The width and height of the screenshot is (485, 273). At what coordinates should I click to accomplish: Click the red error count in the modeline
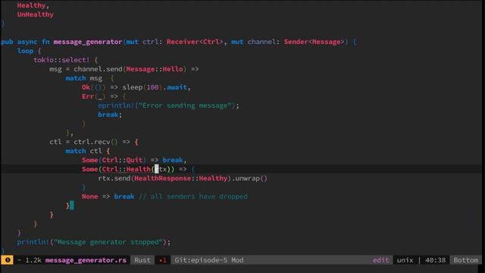(x=163, y=260)
